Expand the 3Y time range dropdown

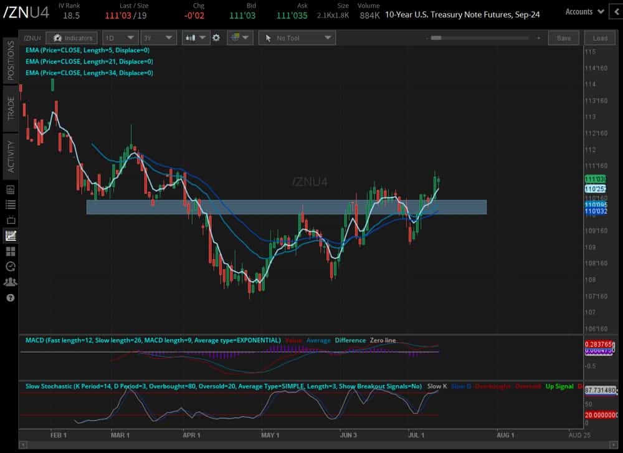[x=158, y=38]
